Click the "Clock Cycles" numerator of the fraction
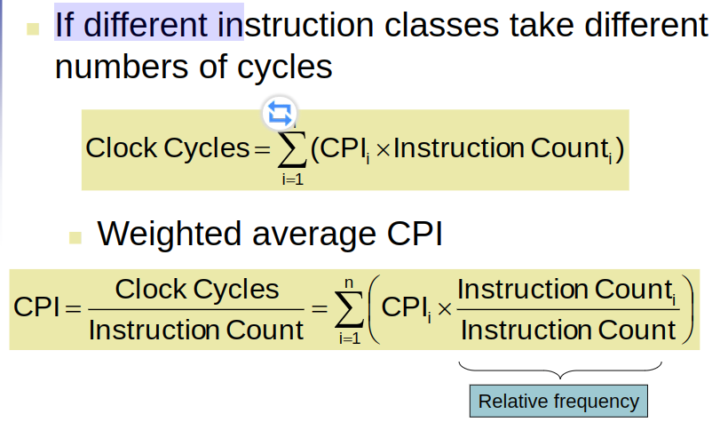Screen dimensions: 720x422 pyautogui.click(x=197, y=290)
